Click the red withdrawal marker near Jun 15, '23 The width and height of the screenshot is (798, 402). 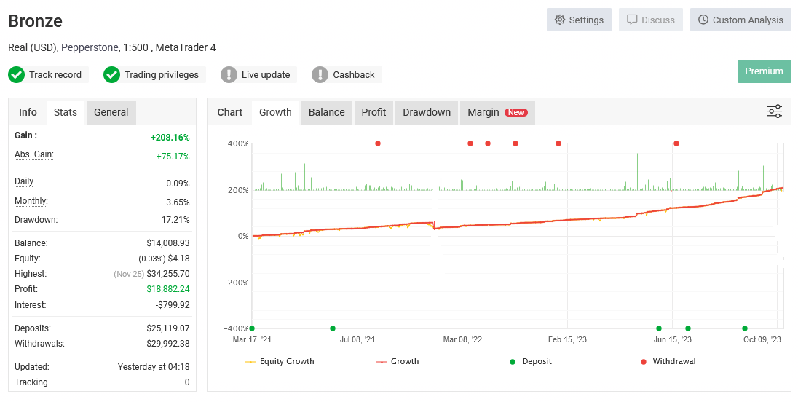(676, 143)
